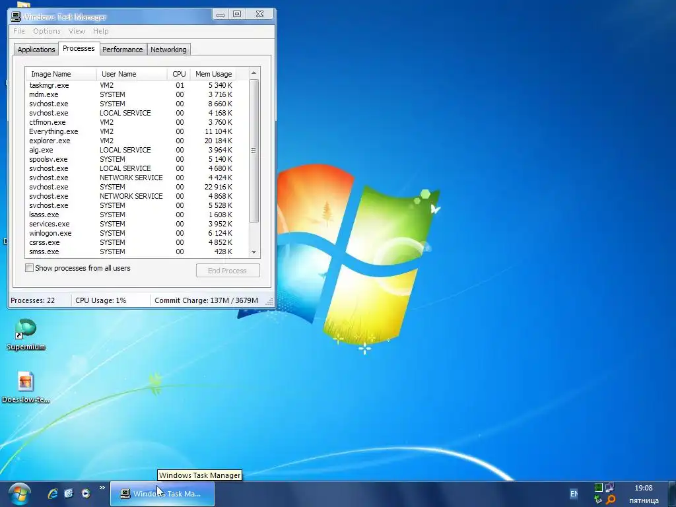Select svchost.exe using 4 680 K memory

click(x=131, y=168)
